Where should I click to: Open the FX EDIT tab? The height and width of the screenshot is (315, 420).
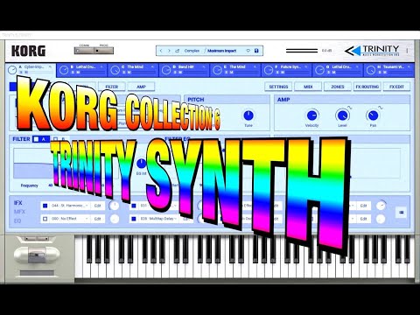[396, 87]
